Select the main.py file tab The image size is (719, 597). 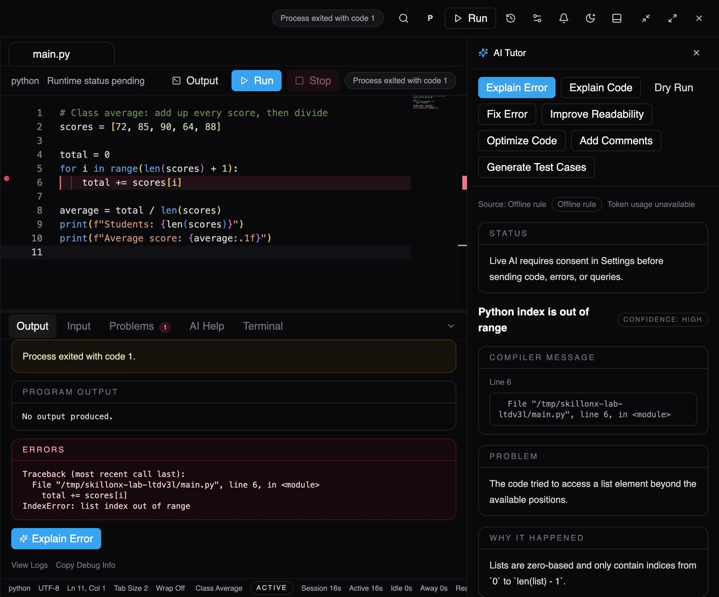tap(62, 54)
